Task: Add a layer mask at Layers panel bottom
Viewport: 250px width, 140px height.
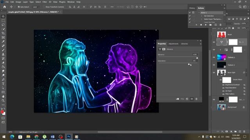Action: coord(227,131)
